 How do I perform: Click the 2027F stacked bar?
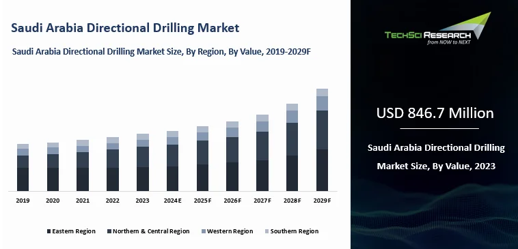pos(262,153)
